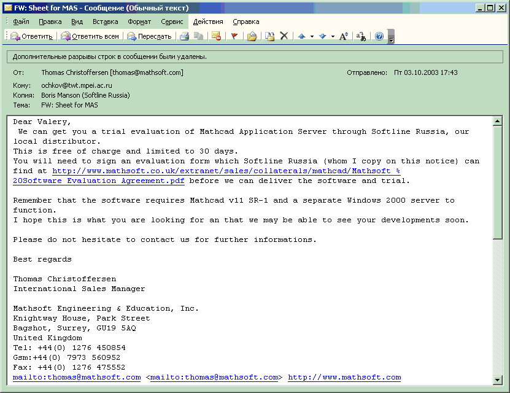Maximize the message window
The width and height of the screenshot is (510, 393).
click(x=490, y=8)
